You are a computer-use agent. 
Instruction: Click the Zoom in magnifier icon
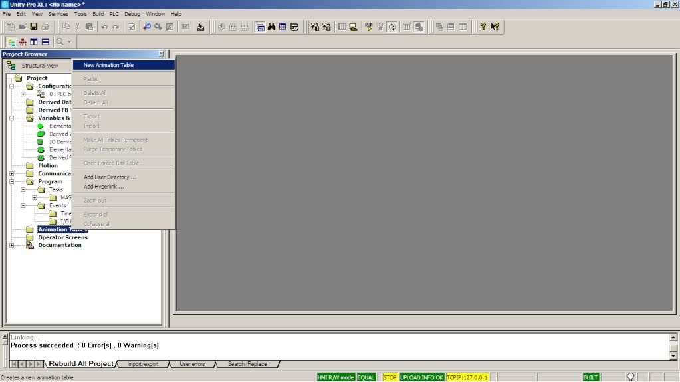click(147, 27)
